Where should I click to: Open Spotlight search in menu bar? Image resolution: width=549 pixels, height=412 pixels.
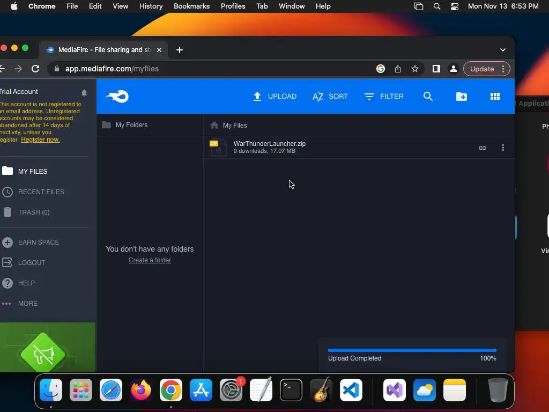point(437,6)
